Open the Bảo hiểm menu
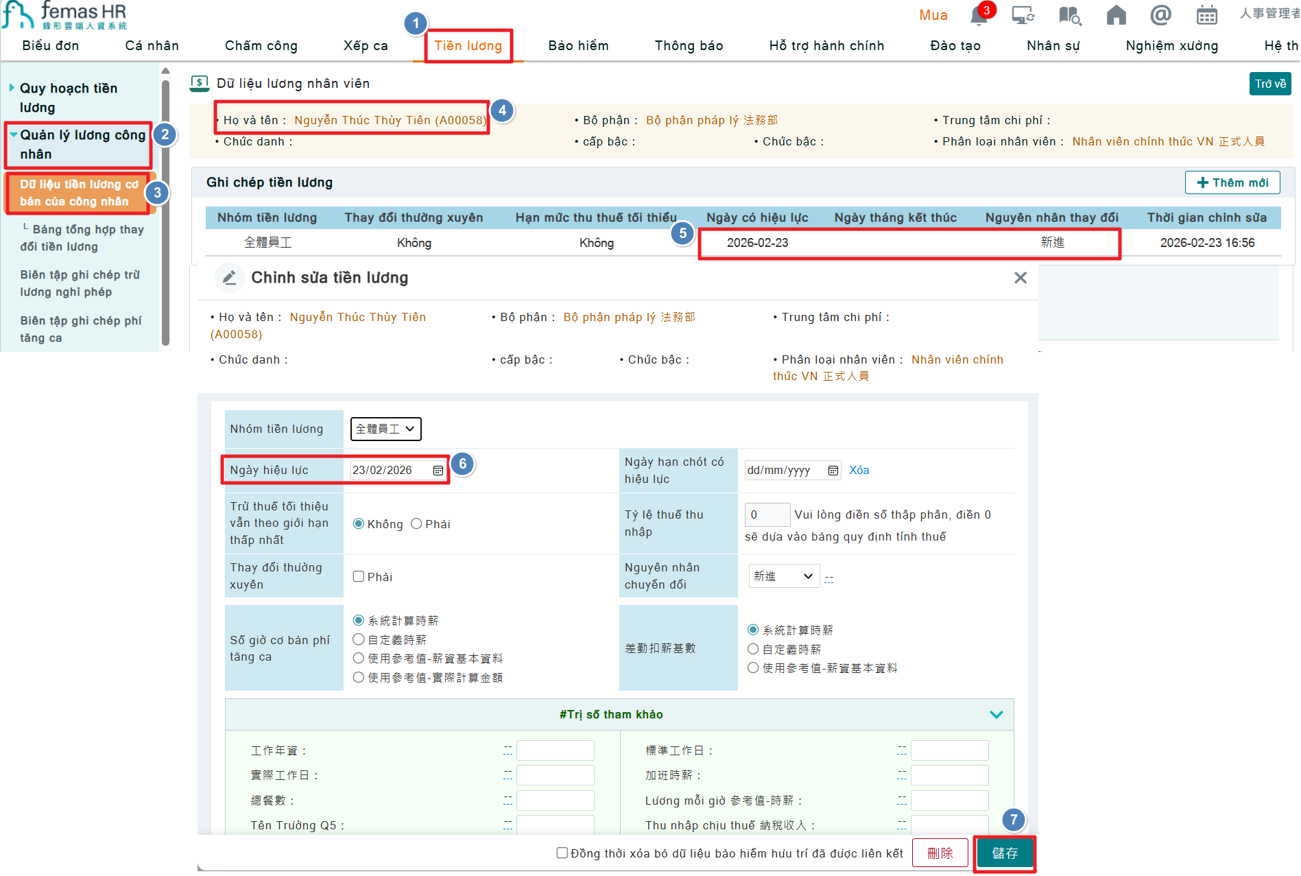This screenshot has width=1301, height=876. pos(578,46)
